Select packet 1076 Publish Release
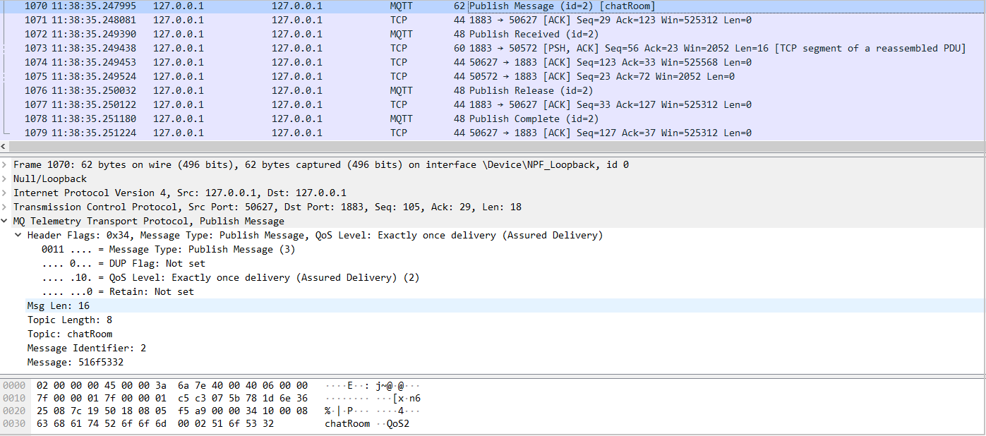The image size is (986, 436). (x=494, y=90)
